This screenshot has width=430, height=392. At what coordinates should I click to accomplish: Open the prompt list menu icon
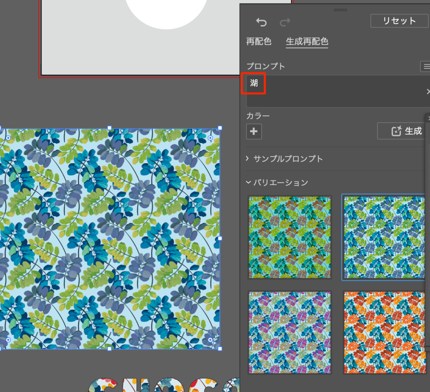point(426,66)
